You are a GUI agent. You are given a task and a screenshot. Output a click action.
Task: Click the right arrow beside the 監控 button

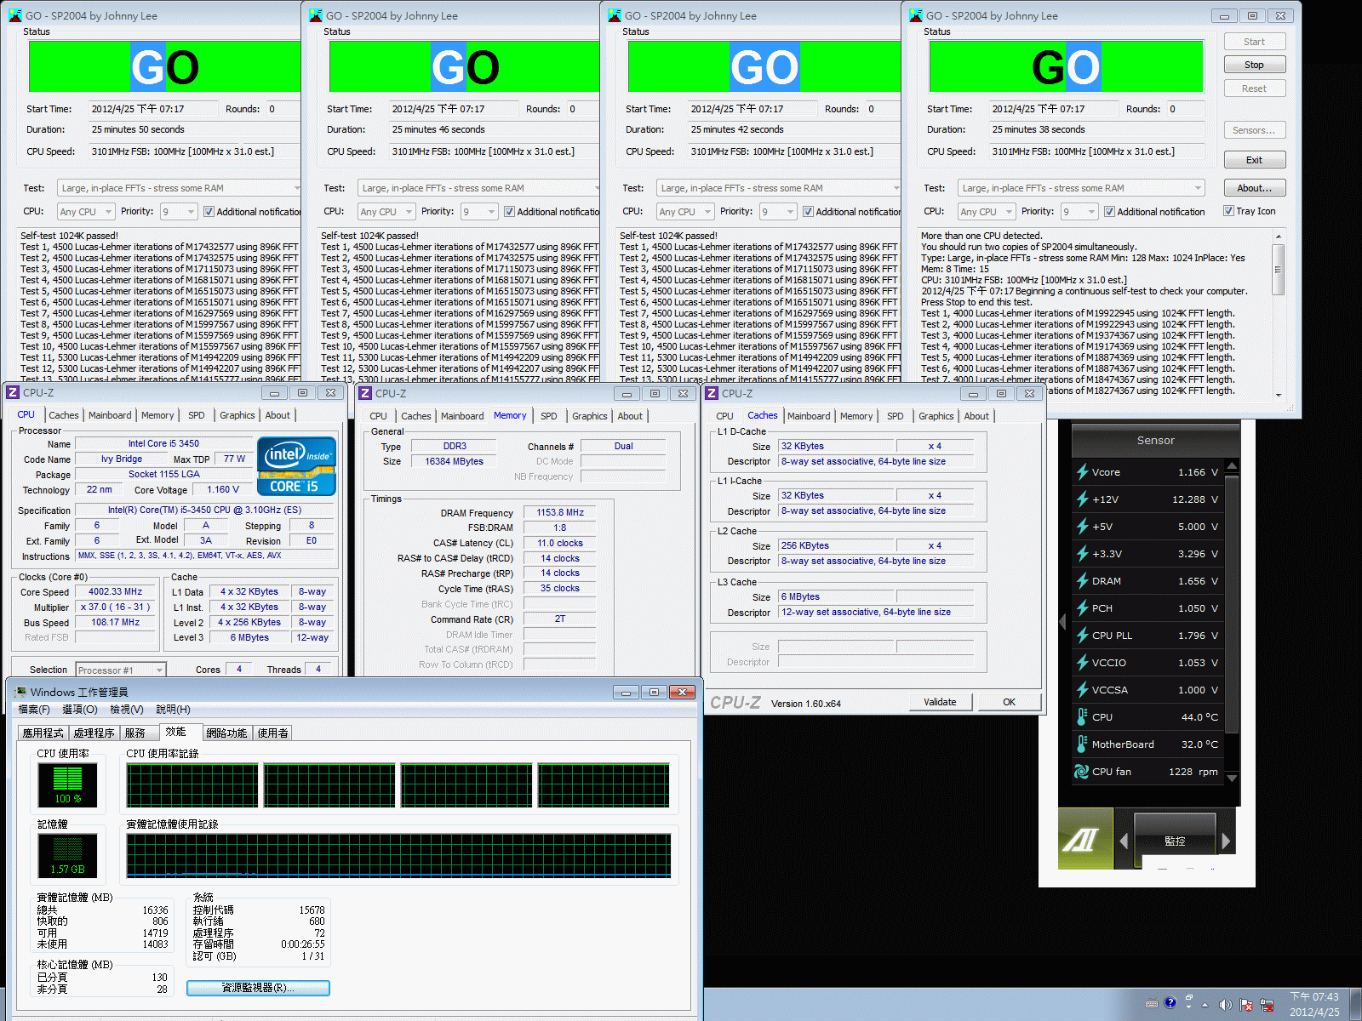[1226, 841]
